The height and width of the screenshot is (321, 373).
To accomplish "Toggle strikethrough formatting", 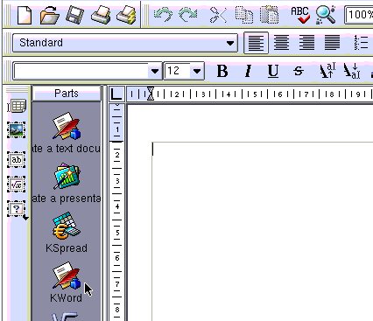I will pyautogui.click(x=299, y=71).
